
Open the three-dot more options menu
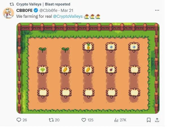tap(157, 10)
